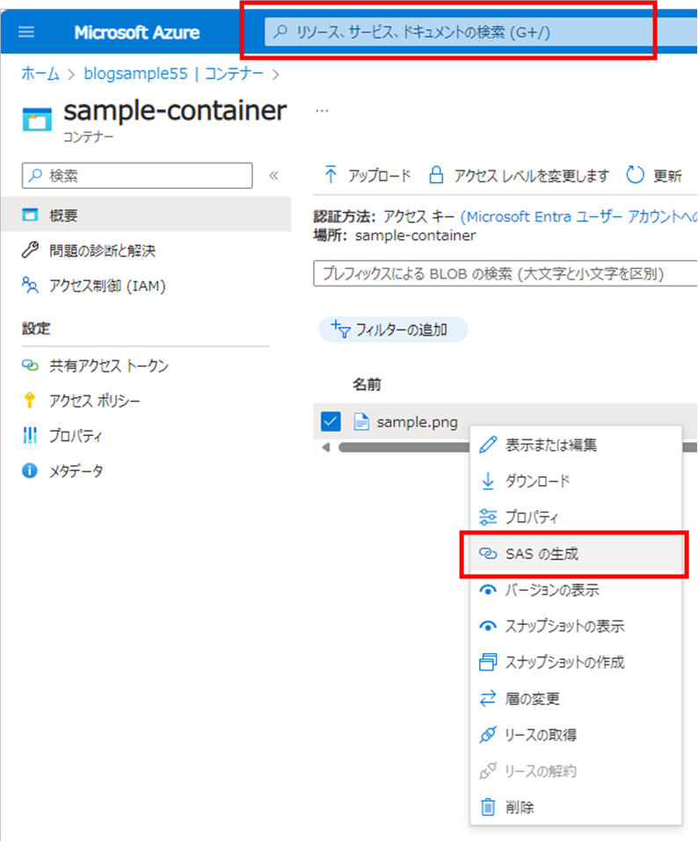698x842 pixels.
Task: Add a filter with フィルターの追加
Action: click(393, 330)
